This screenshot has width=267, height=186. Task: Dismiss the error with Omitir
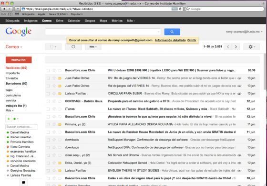coord(192,40)
